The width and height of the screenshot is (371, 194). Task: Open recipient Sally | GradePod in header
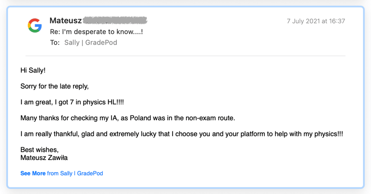coord(90,43)
